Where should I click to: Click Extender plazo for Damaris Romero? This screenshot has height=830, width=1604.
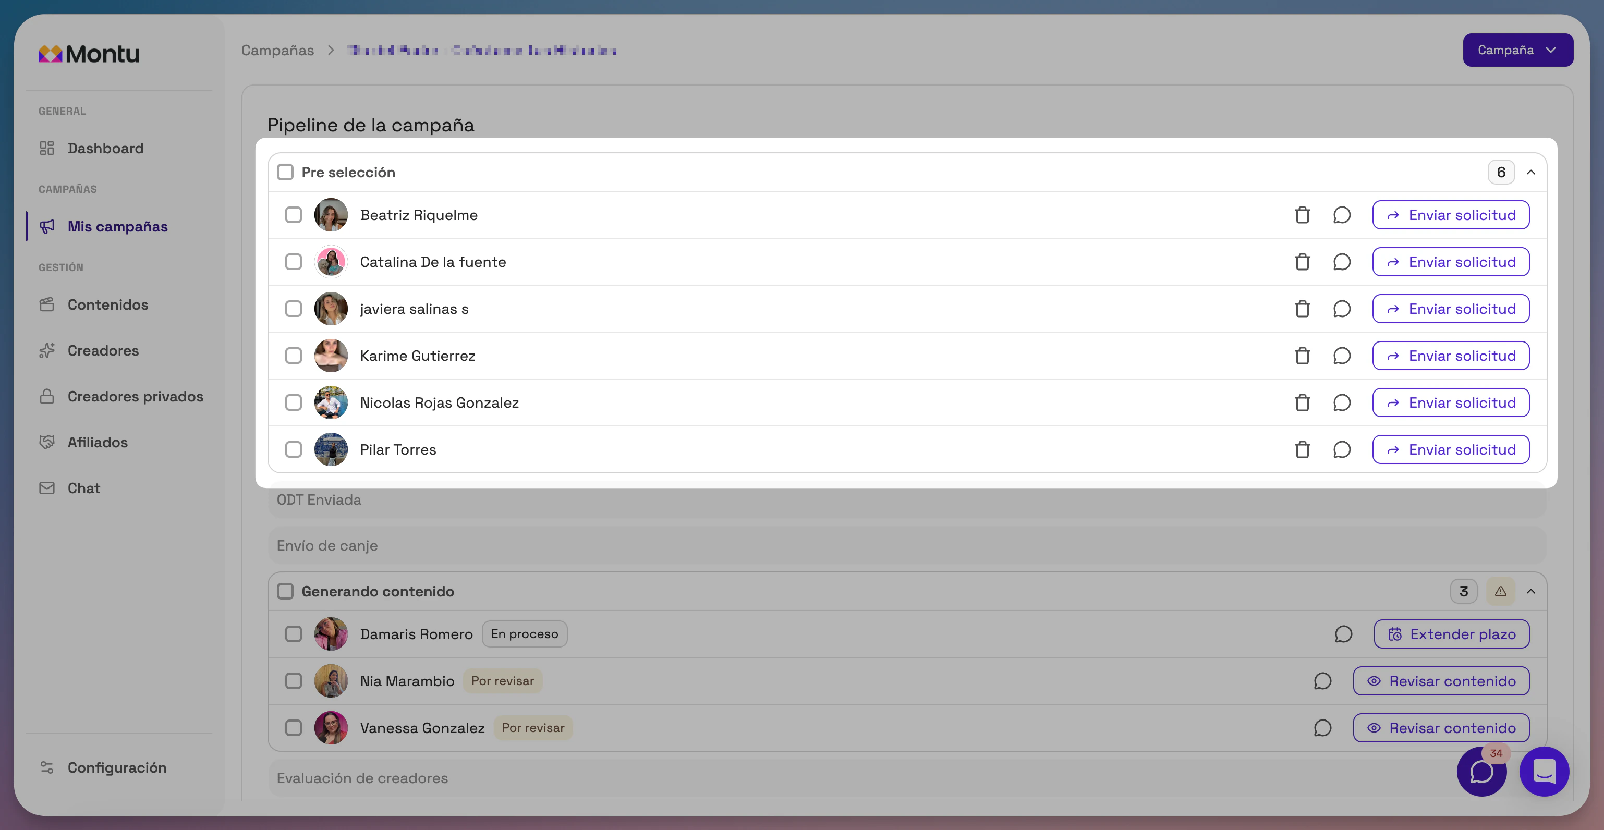click(1451, 634)
